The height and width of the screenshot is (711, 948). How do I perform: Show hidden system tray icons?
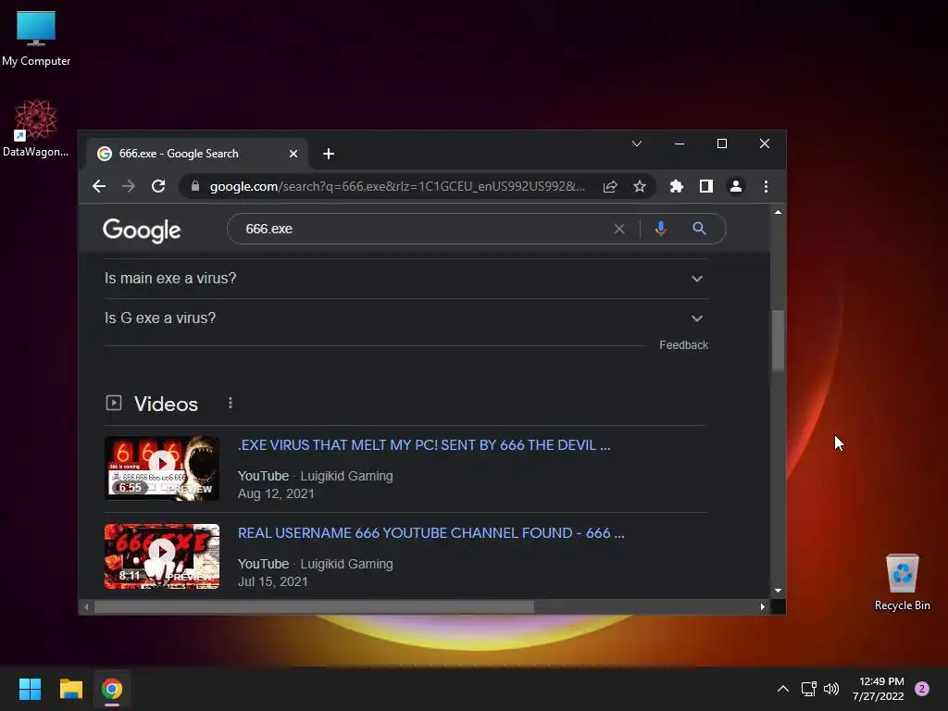[x=783, y=689]
